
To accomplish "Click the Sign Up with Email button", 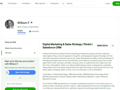I will pyautogui.click(x=20, y=89).
